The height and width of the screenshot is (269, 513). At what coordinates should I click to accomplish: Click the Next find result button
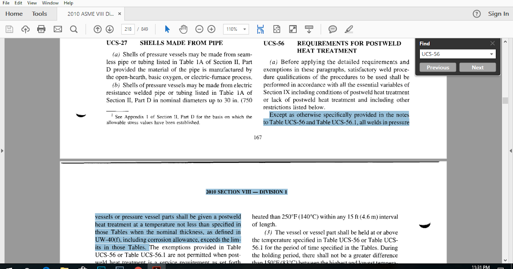(x=478, y=67)
